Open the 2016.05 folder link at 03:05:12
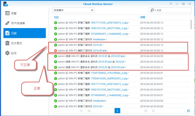The image size is (195, 116). (97, 45)
